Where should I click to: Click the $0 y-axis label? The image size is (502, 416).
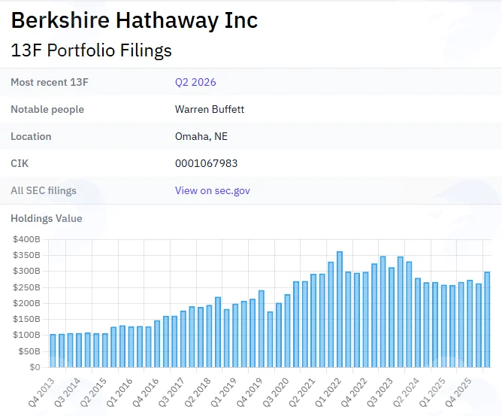click(35, 367)
